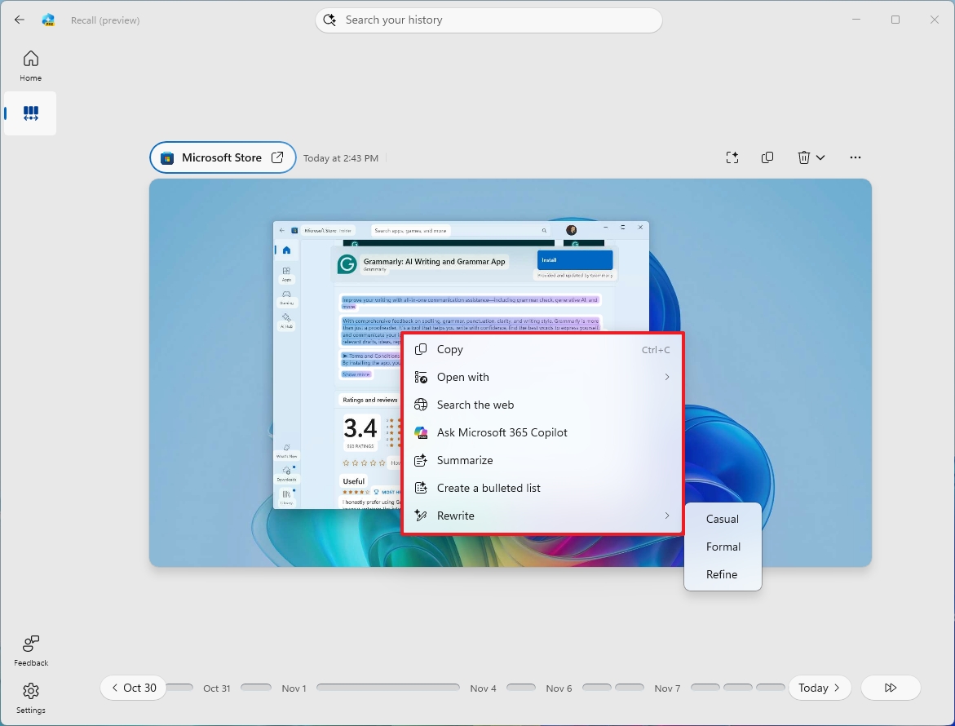Click the skip-forward icon near the timeline
The image size is (955, 726).
click(891, 688)
